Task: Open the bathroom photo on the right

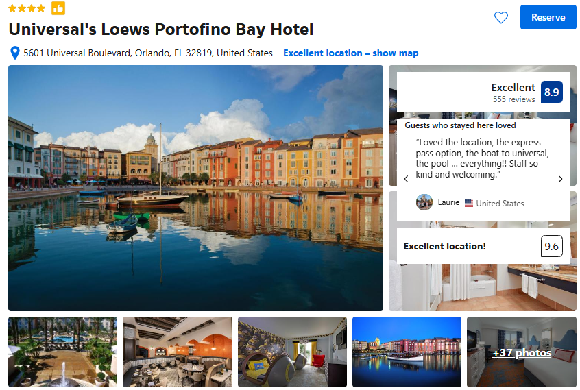Action: tap(483, 289)
